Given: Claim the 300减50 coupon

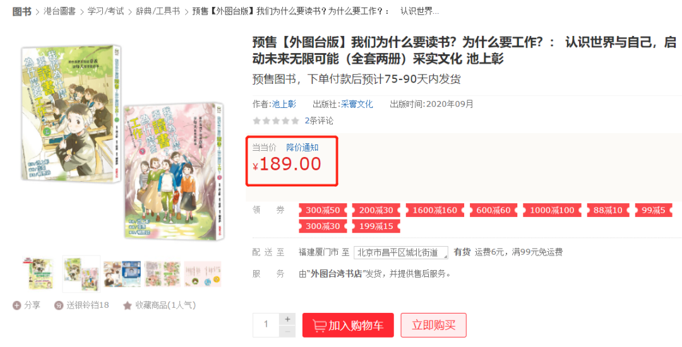Looking at the screenshot, I should pos(323,211).
